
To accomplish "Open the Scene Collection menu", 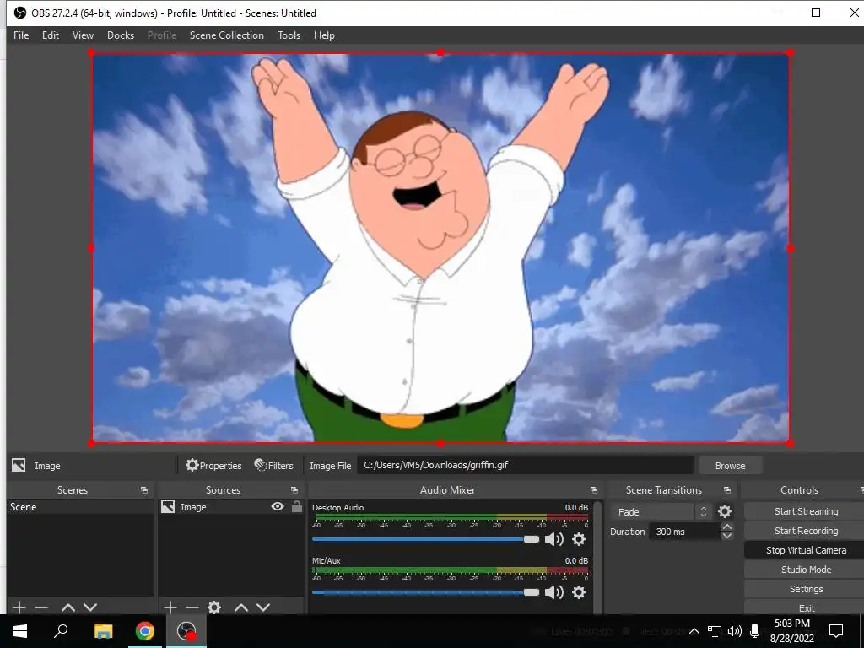I will point(226,35).
